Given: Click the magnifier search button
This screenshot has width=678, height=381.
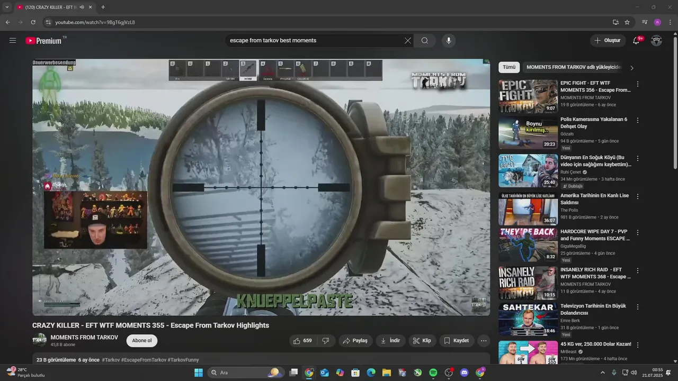Looking at the screenshot, I should [x=425, y=41].
